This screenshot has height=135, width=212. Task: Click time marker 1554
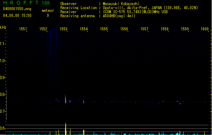coord(84,29)
